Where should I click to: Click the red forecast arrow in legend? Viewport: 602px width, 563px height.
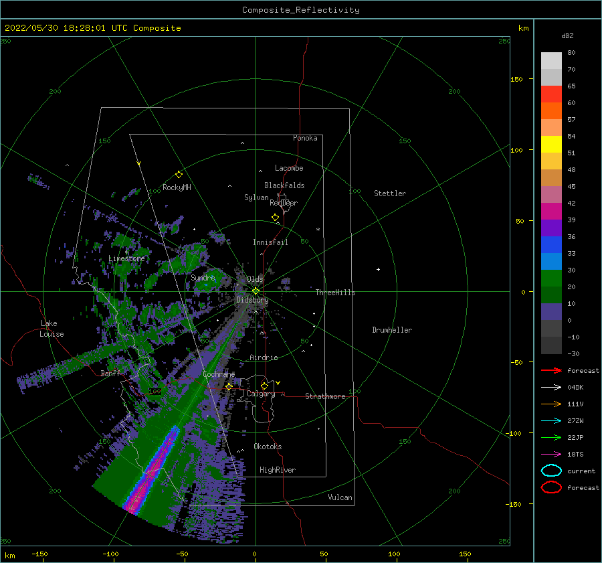tap(551, 370)
